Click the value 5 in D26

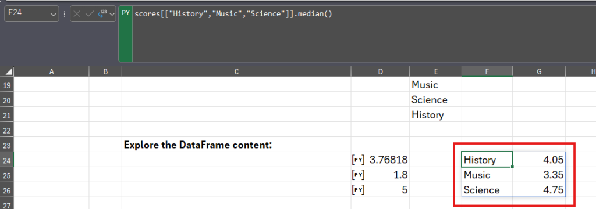click(405, 190)
